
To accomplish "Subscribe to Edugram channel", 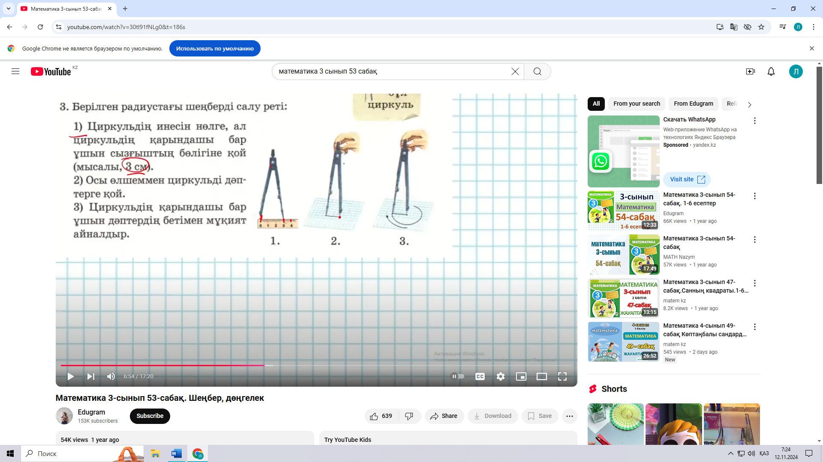I will pos(150,416).
